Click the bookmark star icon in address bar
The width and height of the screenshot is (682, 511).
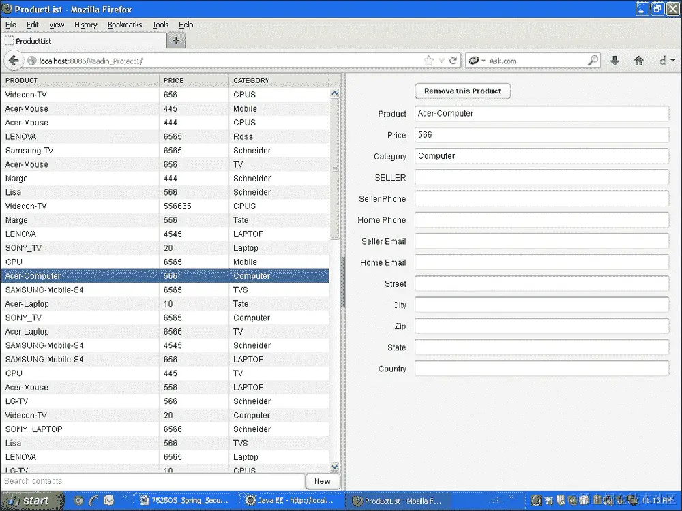click(428, 61)
